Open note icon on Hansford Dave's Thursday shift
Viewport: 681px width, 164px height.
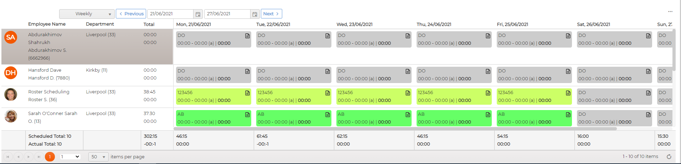coord(488,71)
